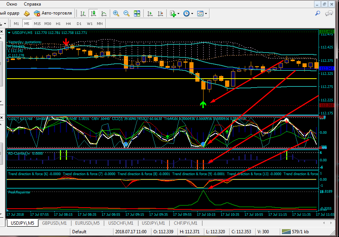
Task: Click the RD-Combo indicator label
Action: click(x=25, y=154)
